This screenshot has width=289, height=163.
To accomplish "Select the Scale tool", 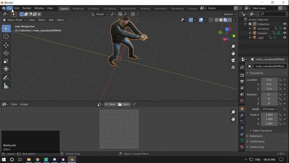I will [6, 61].
